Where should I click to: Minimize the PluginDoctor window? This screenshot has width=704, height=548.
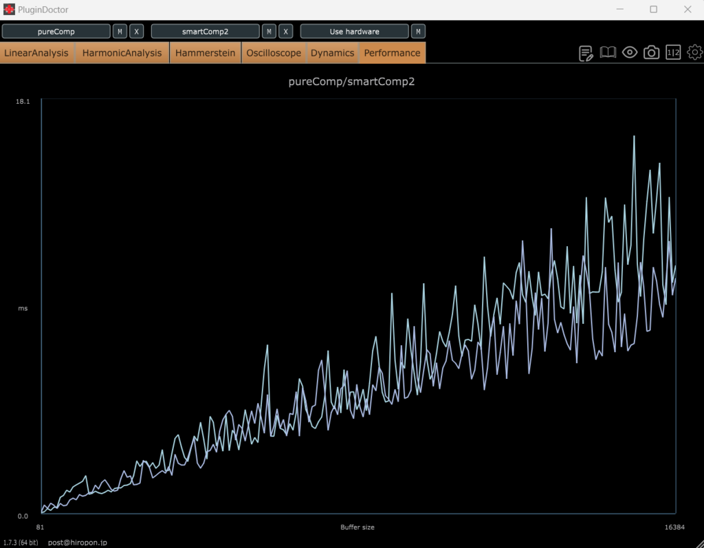click(620, 10)
